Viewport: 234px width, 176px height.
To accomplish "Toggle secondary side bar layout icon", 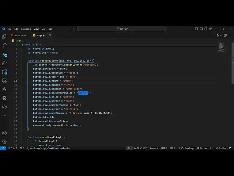I will [x=206, y=29].
